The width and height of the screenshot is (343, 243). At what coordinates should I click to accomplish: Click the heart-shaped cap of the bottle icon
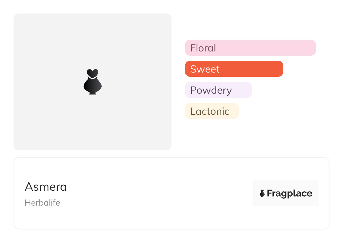[92, 73]
